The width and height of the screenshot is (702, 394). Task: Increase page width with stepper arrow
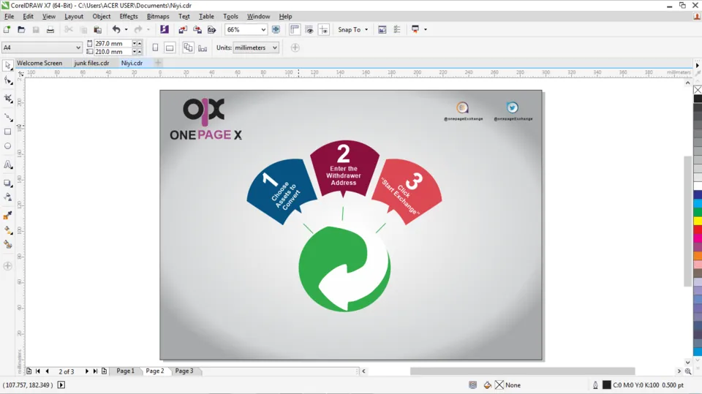click(x=140, y=43)
